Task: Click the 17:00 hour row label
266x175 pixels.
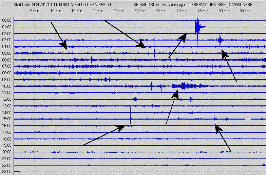Action: (7, 132)
